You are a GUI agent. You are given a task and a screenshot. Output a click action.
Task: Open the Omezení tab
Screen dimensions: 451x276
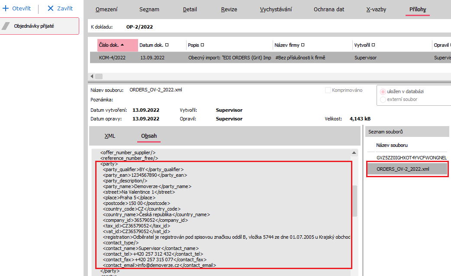tap(106, 9)
